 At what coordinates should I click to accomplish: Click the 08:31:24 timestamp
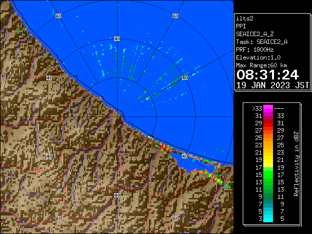point(268,75)
